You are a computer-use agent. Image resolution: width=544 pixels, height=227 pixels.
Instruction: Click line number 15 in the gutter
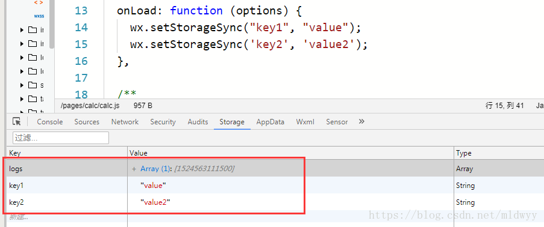[81, 44]
